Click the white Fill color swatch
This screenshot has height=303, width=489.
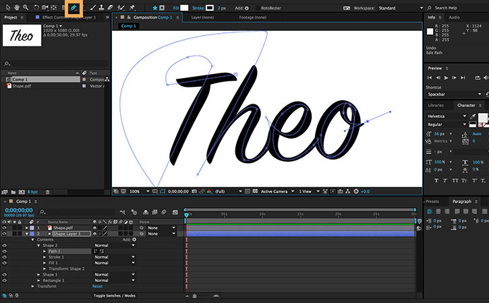click(x=184, y=8)
